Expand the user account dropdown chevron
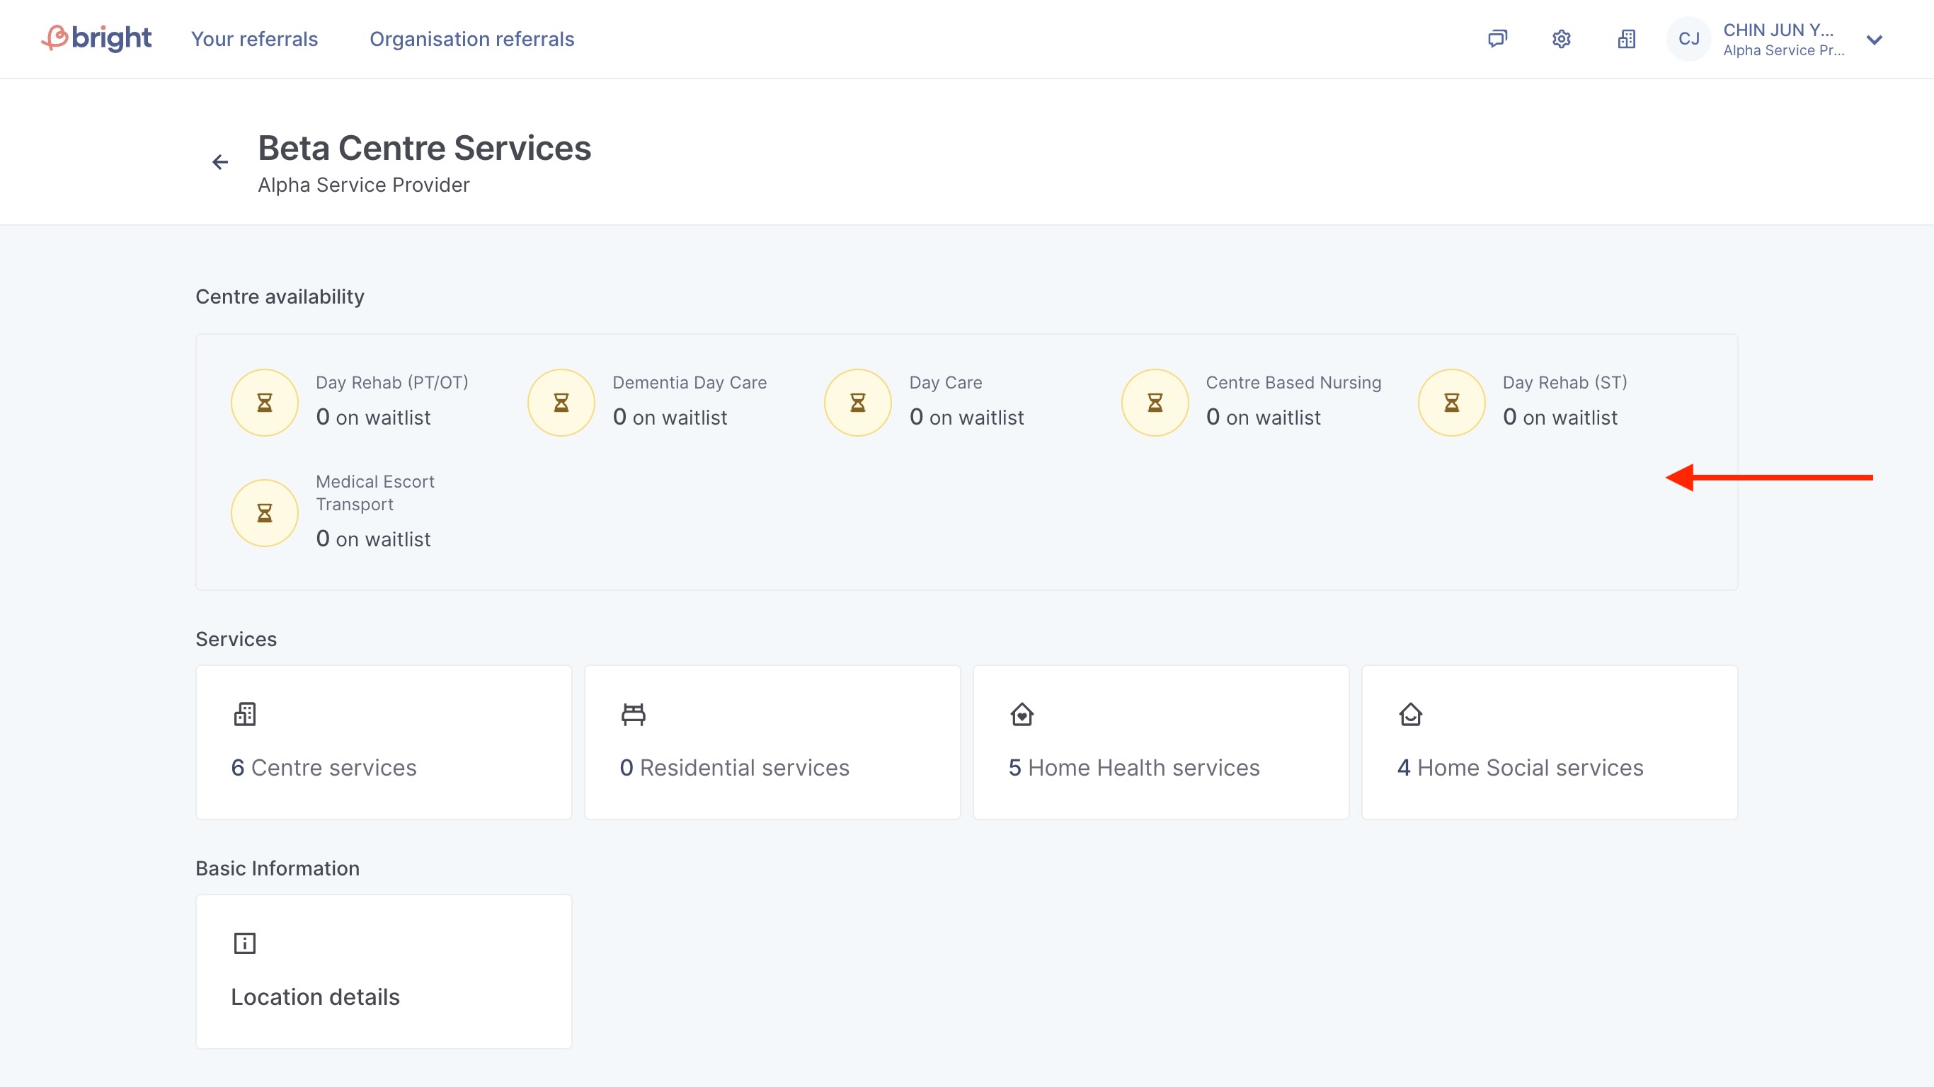 (1874, 40)
